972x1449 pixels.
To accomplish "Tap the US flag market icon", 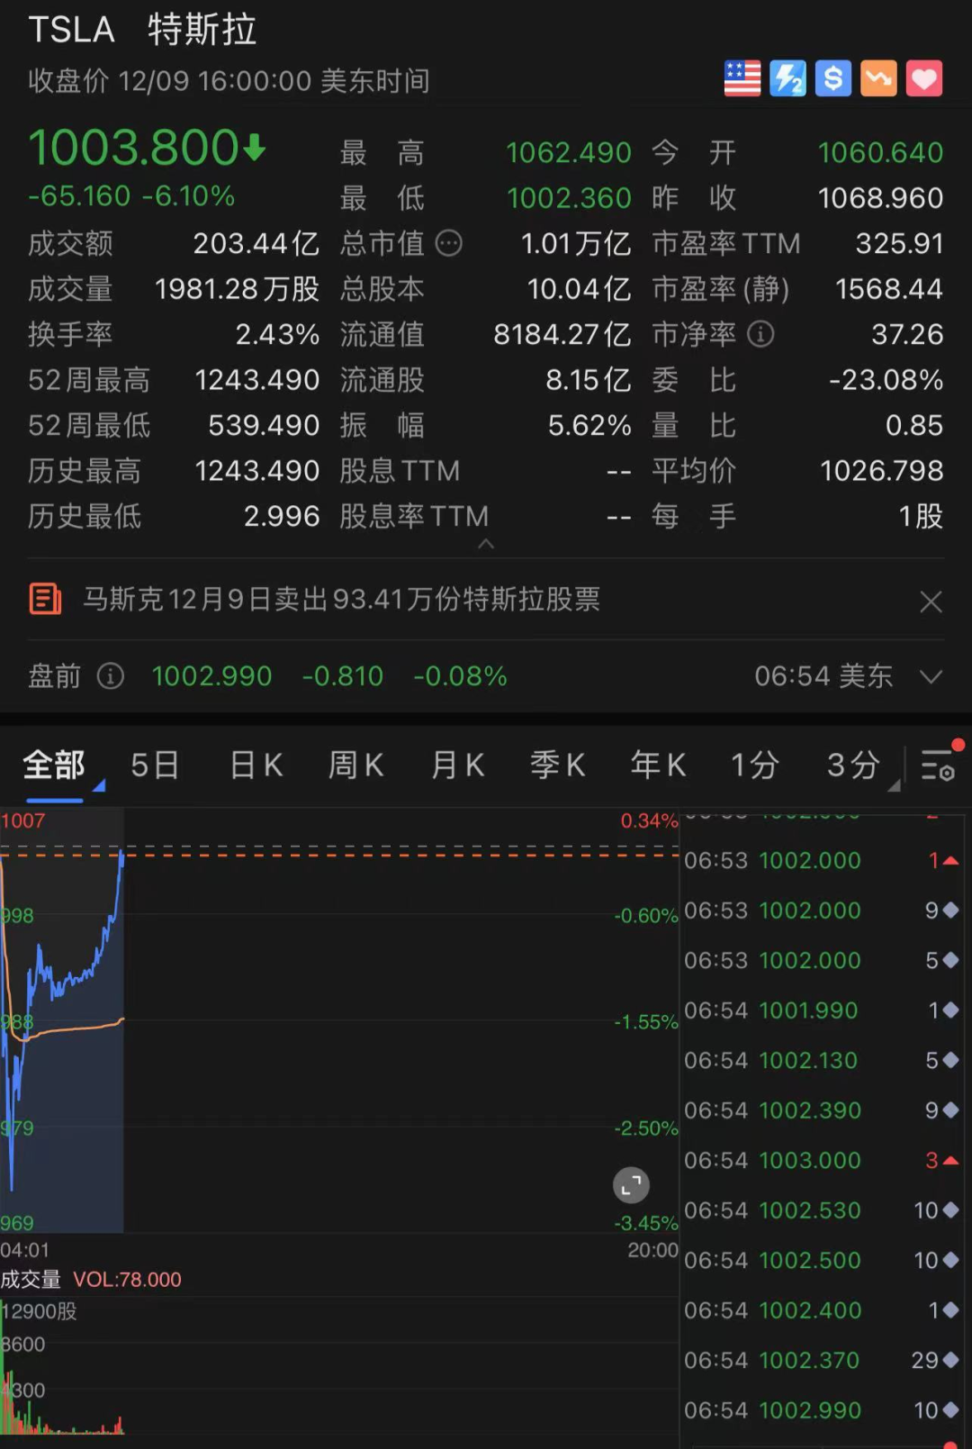I will [742, 78].
